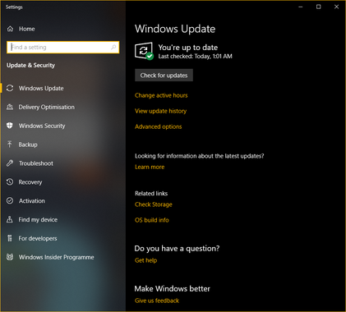Click the You're up to date heading
346x312 pixels.
pos(188,48)
